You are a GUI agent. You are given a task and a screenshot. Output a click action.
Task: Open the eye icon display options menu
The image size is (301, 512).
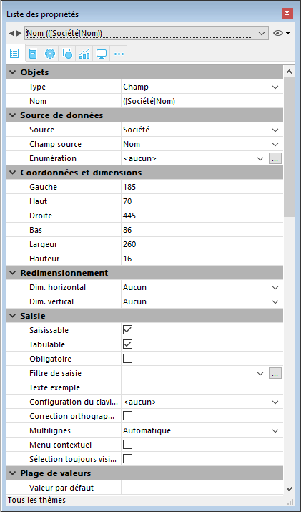[x=282, y=33]
